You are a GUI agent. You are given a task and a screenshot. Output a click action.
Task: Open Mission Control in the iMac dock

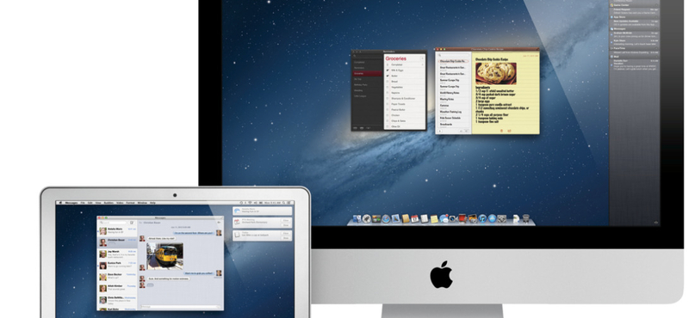click(376, 218)
